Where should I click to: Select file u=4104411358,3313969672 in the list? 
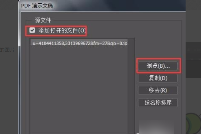pos(79,43)
